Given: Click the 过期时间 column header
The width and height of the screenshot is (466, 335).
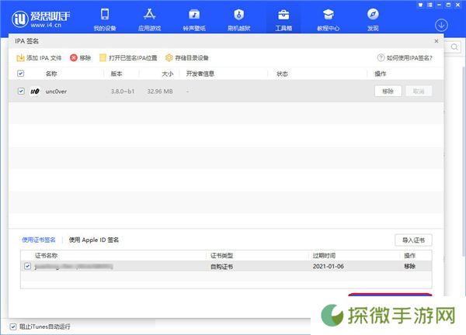Looking at the screenshot, I should pos(324,255).
